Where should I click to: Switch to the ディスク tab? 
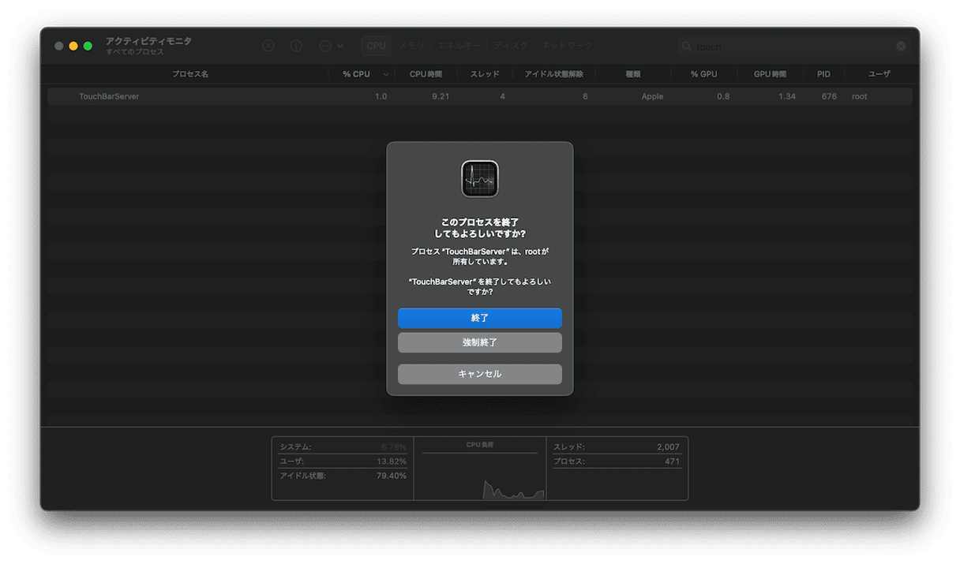click(511, 46)
